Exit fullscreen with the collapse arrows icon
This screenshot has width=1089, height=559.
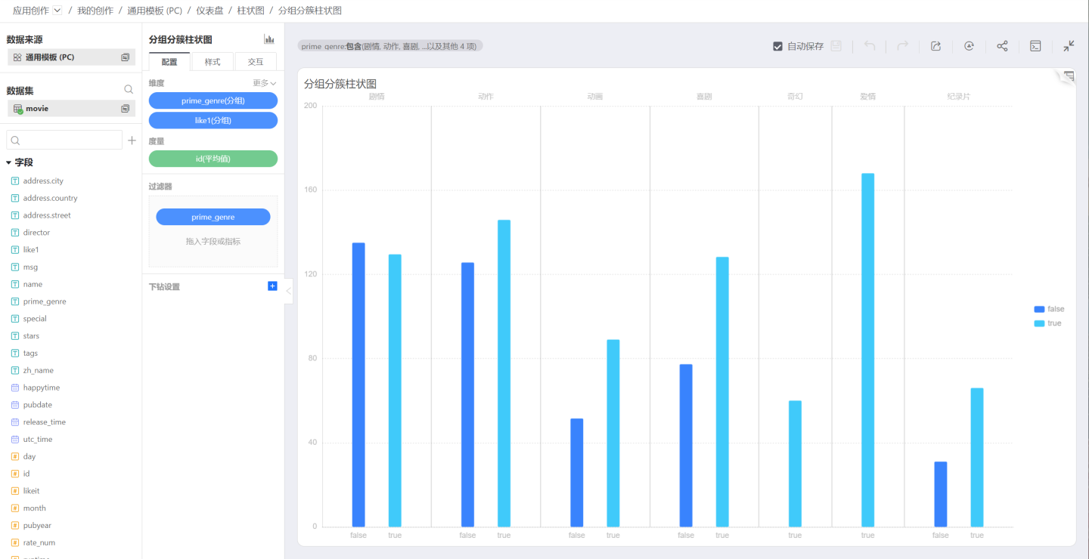(1069, 46)
